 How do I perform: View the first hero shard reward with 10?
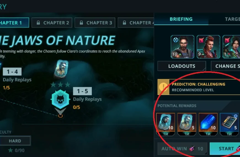click(x=166, y=124)
